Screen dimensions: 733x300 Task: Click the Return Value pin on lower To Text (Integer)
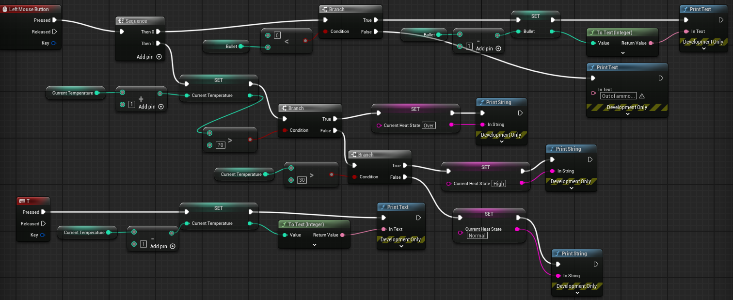(343, 235)
